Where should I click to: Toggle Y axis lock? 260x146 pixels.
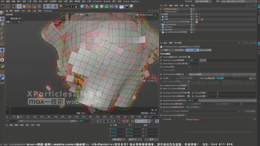point(50,6)
